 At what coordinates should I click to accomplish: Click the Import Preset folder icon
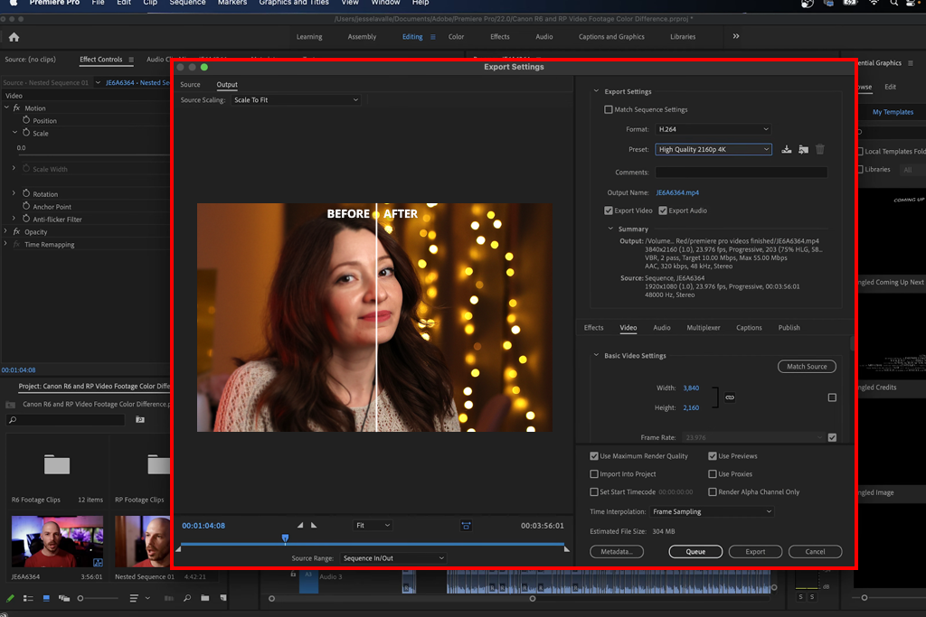pos(803,149)
